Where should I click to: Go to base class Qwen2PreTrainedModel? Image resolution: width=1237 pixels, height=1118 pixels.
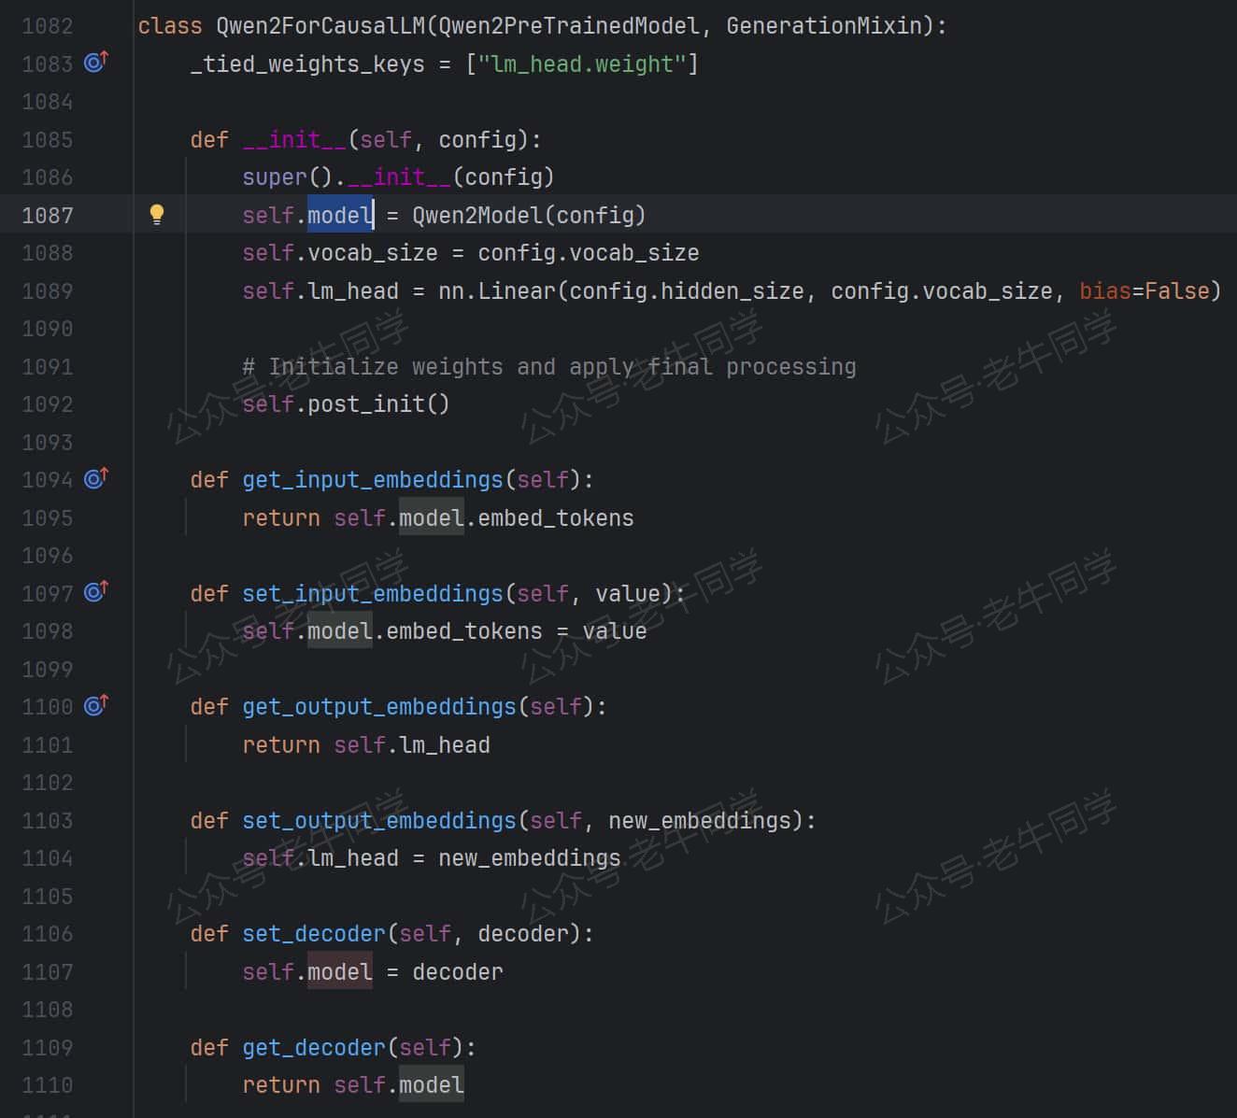tap(569, 26)
